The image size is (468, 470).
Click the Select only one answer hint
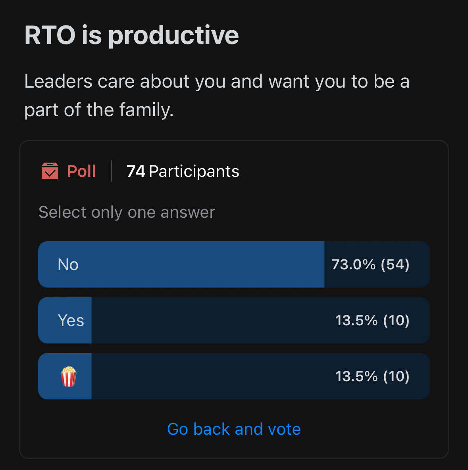coord(127,212)
